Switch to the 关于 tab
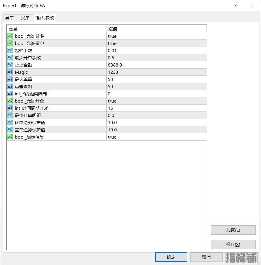This screenshot has width=261, height=265. tap(10, 18)
